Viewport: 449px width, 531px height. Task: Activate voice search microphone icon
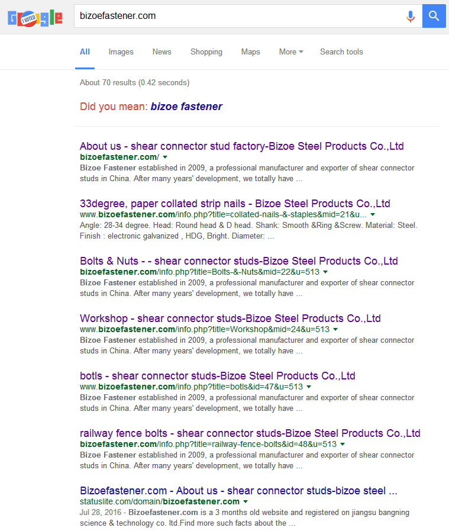tap(411, 16)
